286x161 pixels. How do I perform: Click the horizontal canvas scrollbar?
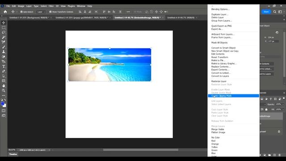tap(140, 150)
